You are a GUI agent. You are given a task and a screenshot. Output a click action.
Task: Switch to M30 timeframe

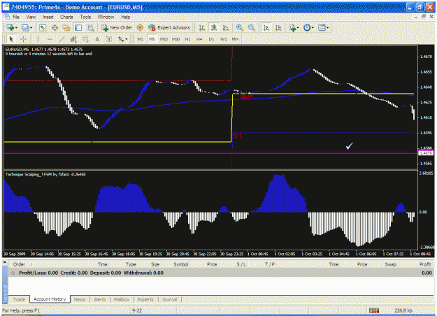175,39
